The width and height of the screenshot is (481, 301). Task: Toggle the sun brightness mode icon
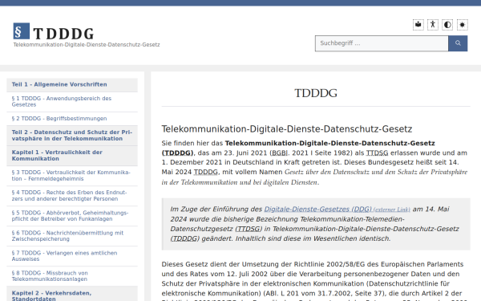pos(463,25)
